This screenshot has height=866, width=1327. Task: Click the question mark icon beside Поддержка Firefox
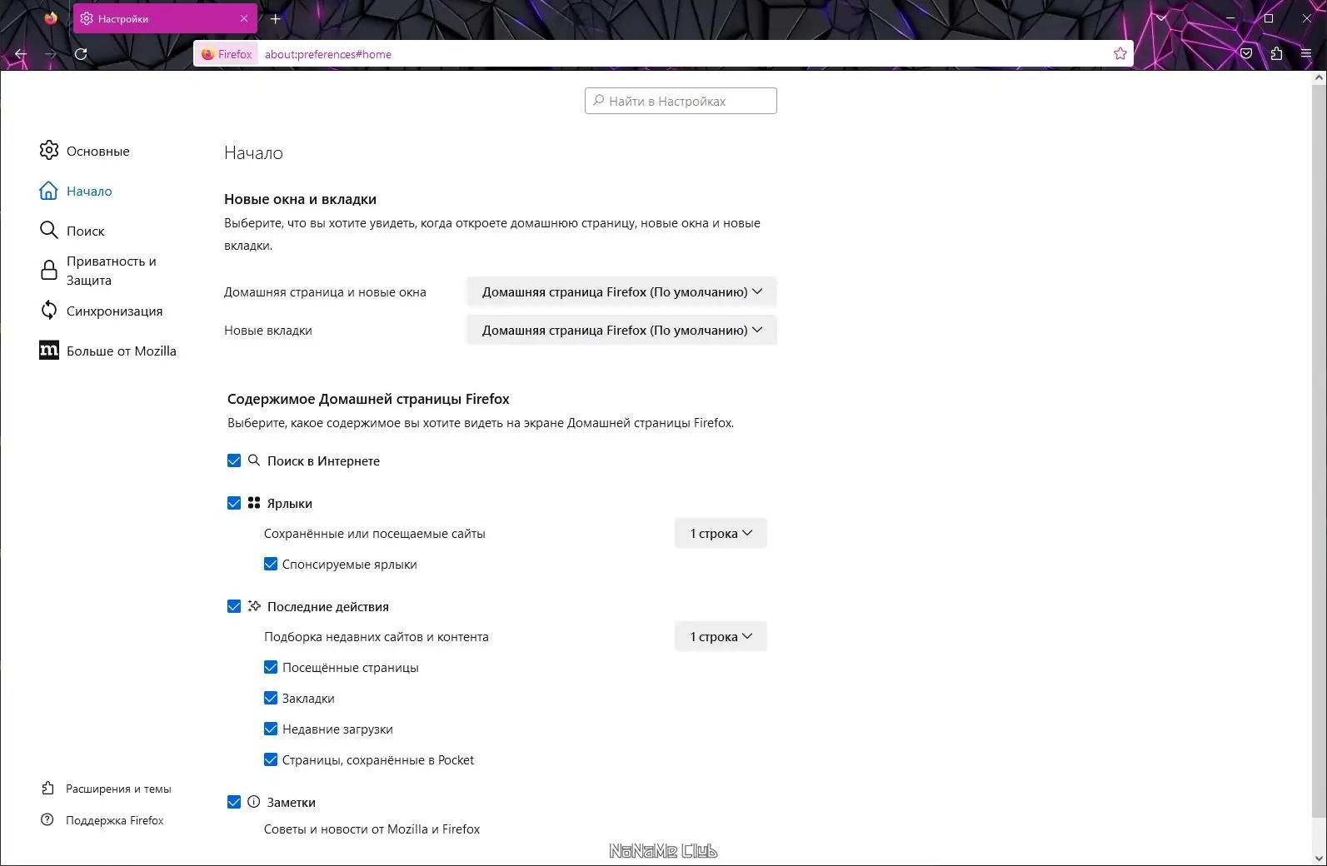point(47,820)
